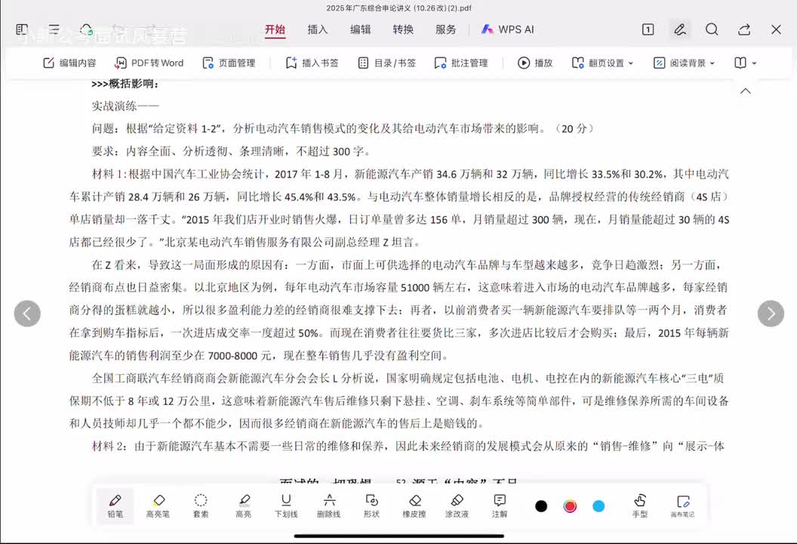Screen dimensions: 797x544
Task: Open 页面管理 page management
Action: 229,63
